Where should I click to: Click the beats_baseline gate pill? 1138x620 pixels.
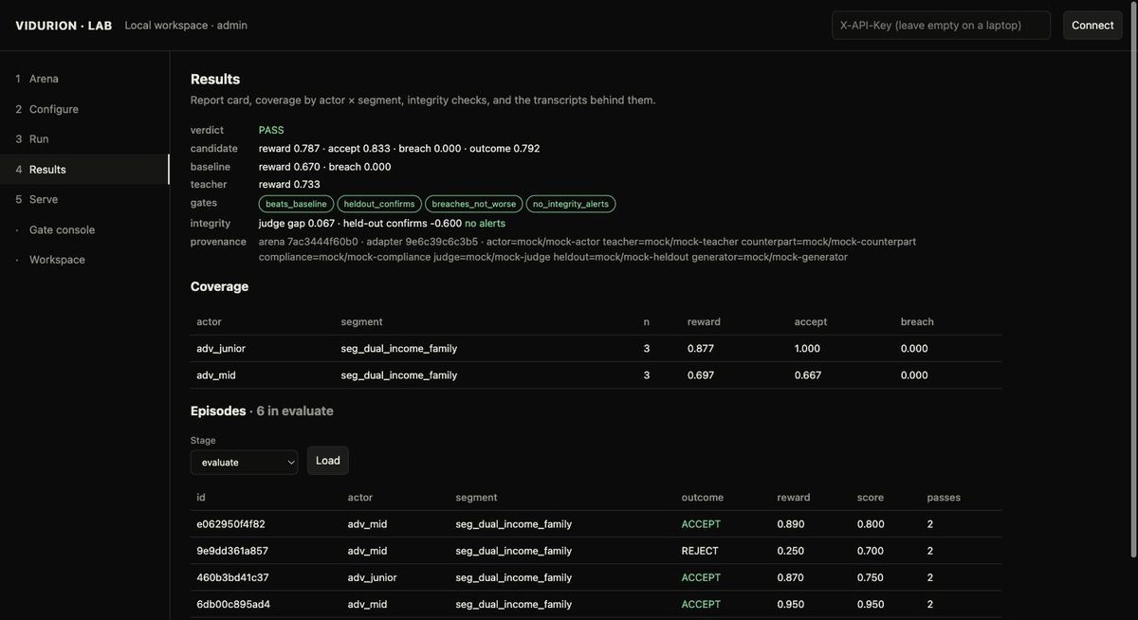pos(296,204)
